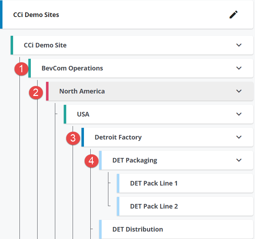Collapse DET Packaging chevron arrow
255x239 pixels.
(239, 160)
